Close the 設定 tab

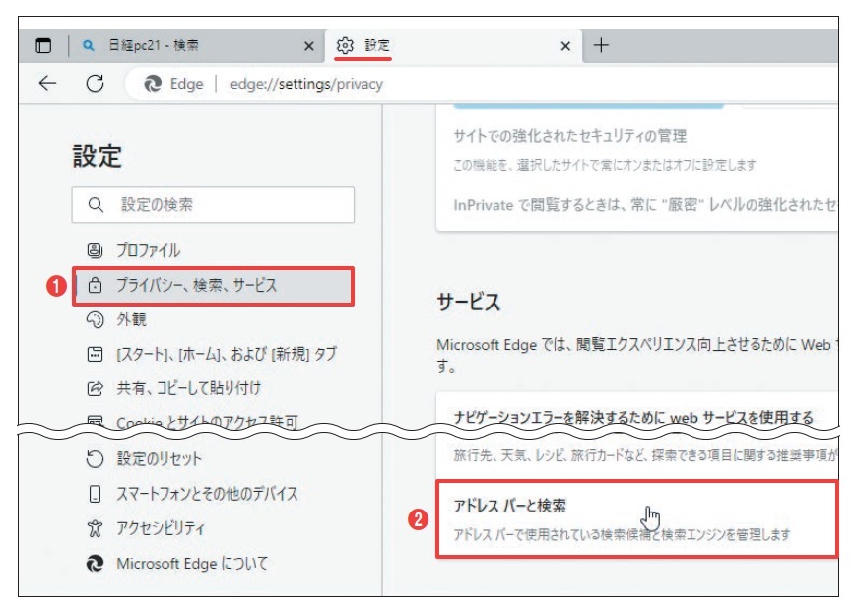[565, 46]
